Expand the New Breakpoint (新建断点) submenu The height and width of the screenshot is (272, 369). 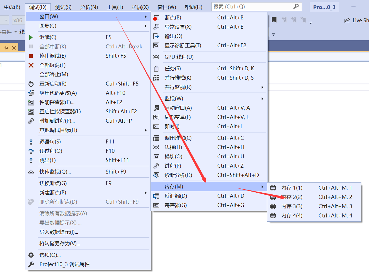145,193
